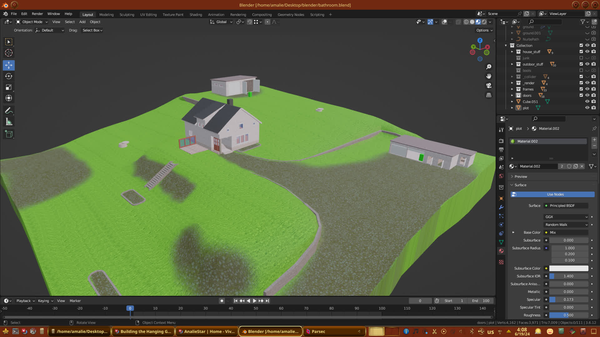
Task: Open the GGX distribution dropdown
Action: click(x=566, y=217)
